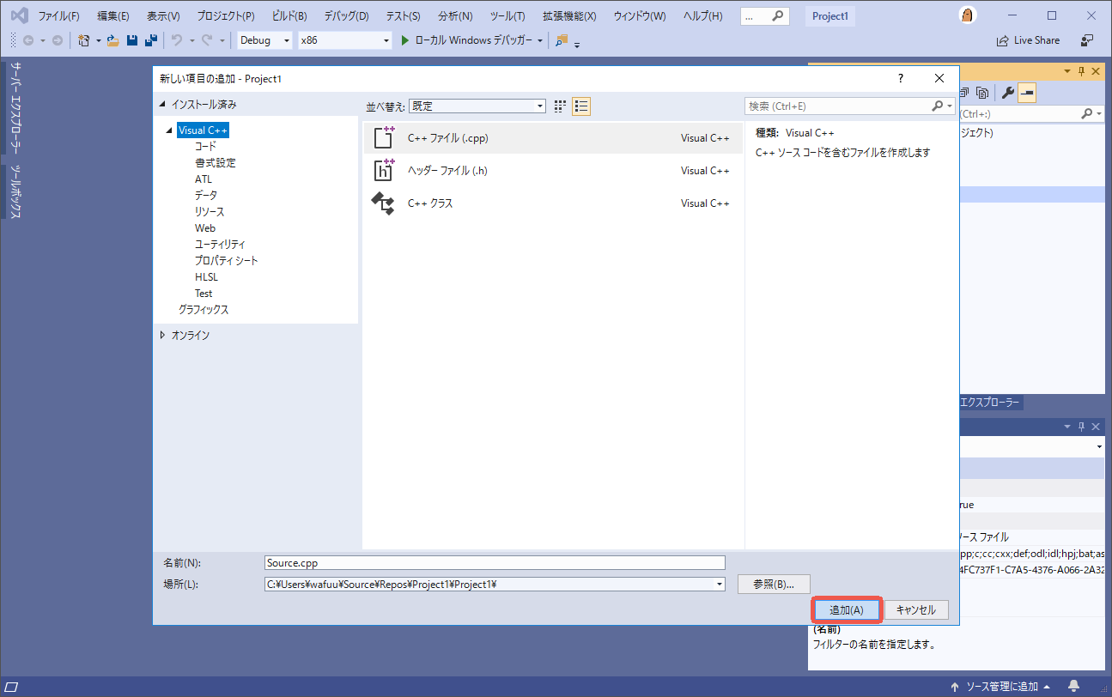Click the Redo arrow icon

click(207, 40)
